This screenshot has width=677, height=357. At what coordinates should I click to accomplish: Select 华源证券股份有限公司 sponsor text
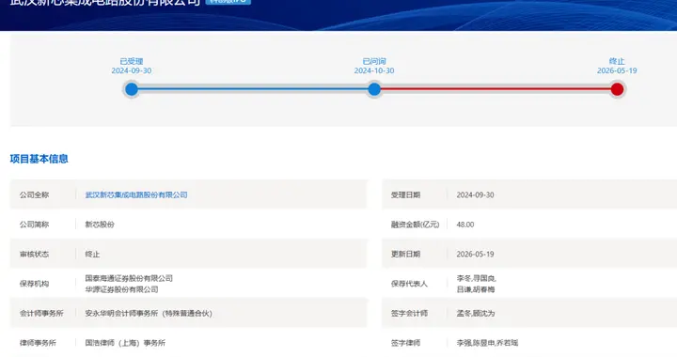121,289
